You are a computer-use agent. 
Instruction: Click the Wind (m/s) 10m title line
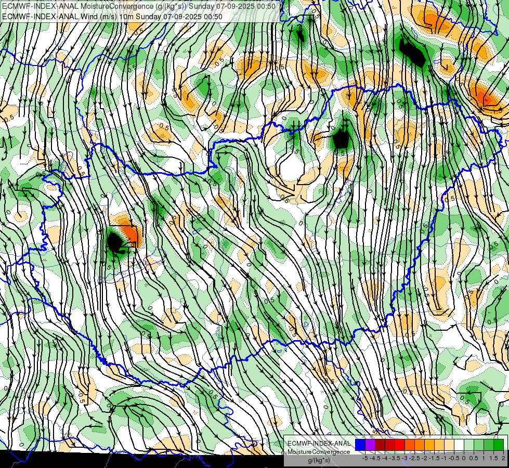[x=112, y=17]
